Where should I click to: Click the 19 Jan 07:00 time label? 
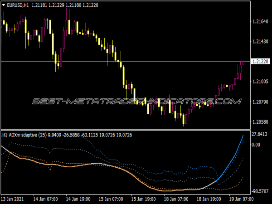pos(241,199)
